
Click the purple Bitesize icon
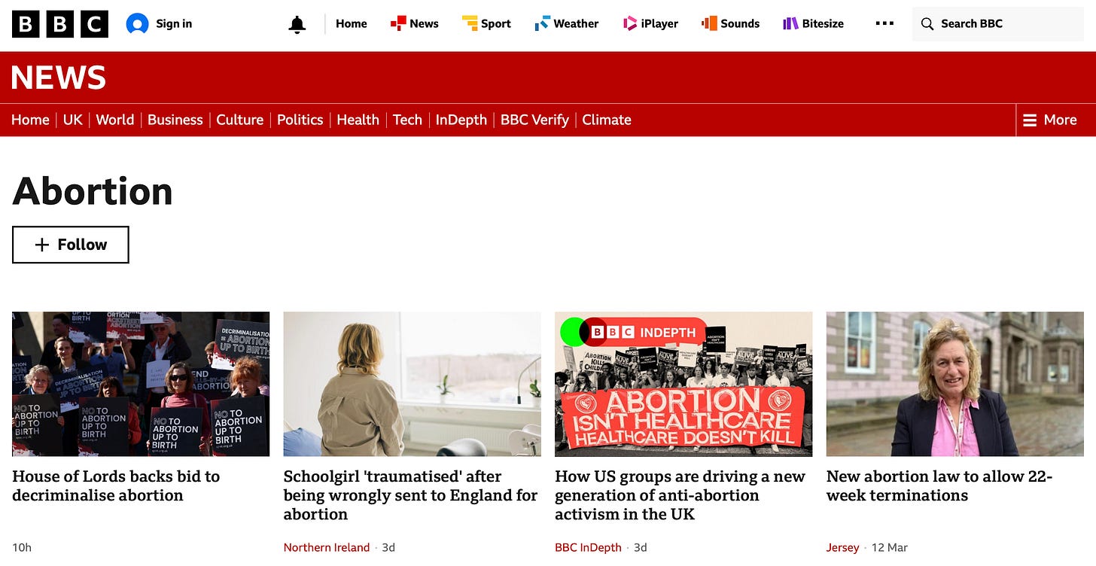(790, 24)
